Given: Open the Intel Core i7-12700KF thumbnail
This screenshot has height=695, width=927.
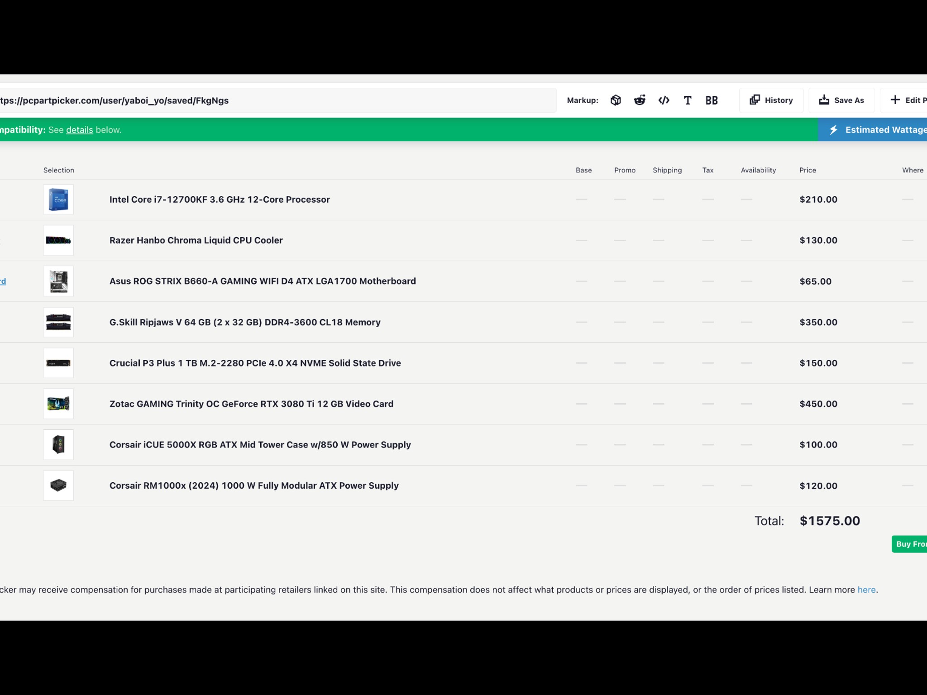Looking at the screenshot, I should click(58, 199).
